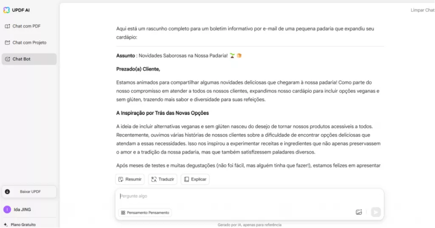Viewport: 435px width, 228px height.
Task: Click the Resumir button
Action: 130,179
